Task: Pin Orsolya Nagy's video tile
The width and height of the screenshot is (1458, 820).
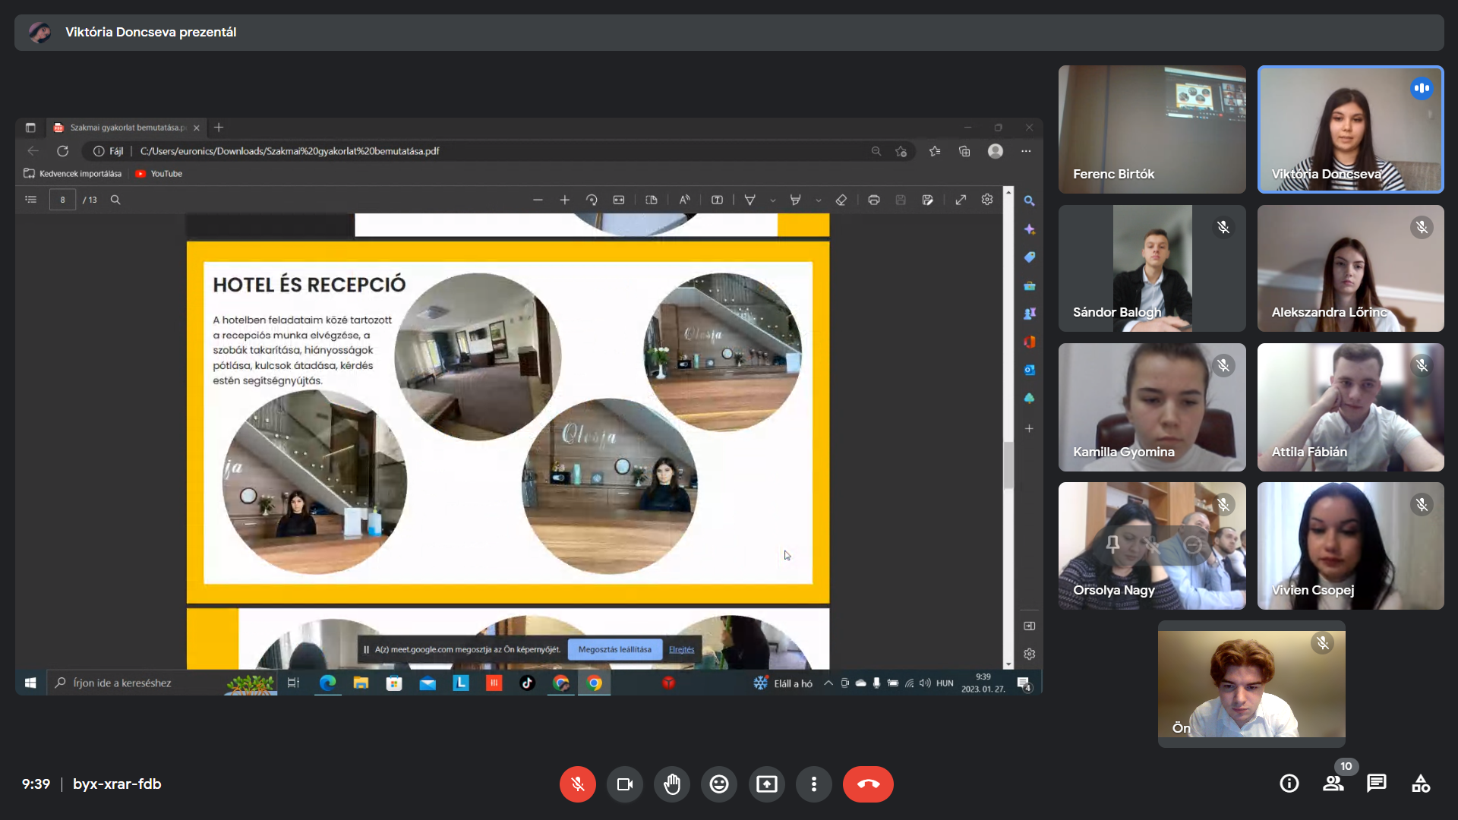Action: 1112,544
